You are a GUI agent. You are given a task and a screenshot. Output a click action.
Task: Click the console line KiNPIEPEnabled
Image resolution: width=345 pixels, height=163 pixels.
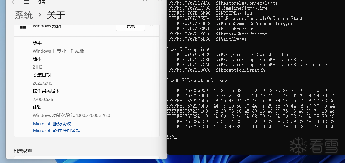(x=211, y=14)
